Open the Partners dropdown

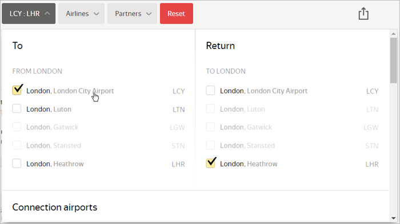coord(132,14)
